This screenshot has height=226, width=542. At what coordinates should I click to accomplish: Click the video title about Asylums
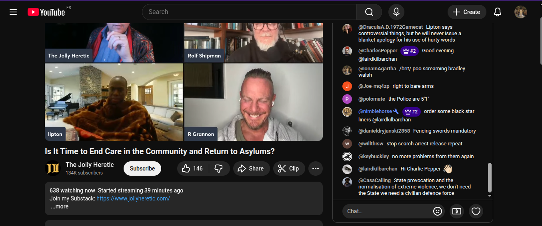click(x=160, y=152)
